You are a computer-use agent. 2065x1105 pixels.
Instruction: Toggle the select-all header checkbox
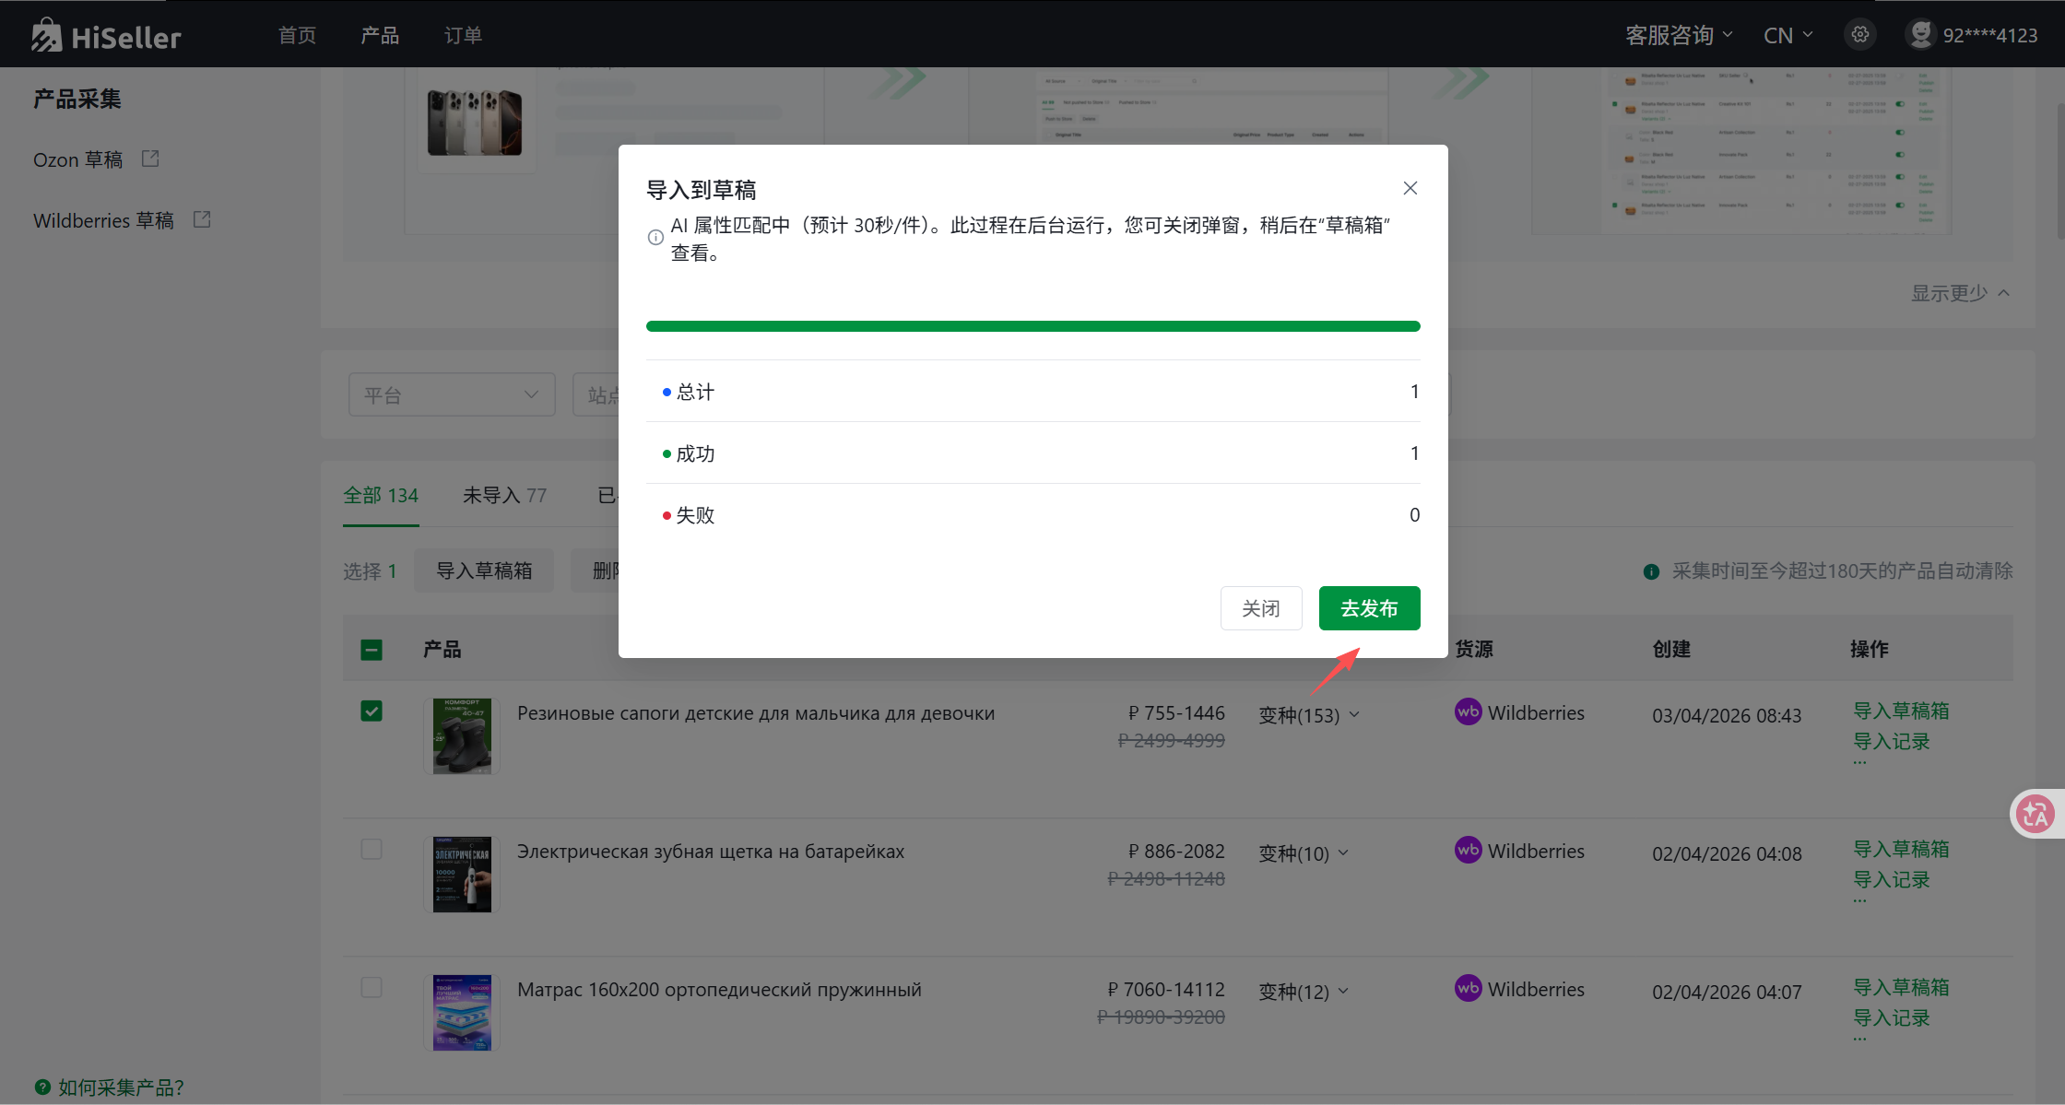[x=372, y=650]
